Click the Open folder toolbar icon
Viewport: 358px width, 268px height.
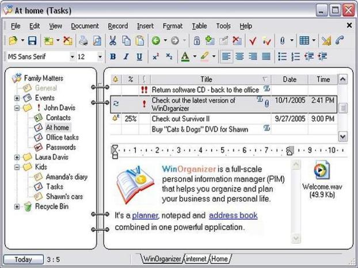point(13,41)
